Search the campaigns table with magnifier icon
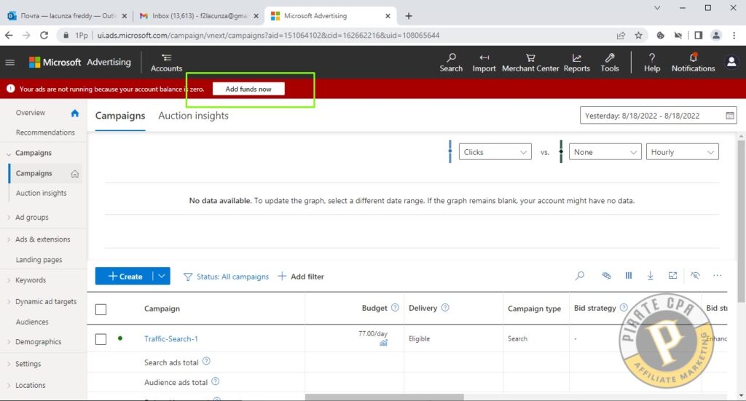The image size is (746, 401). pos(579,276)
